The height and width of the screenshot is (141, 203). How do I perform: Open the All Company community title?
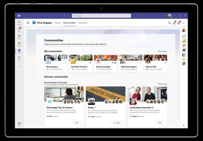pos(52,67)
